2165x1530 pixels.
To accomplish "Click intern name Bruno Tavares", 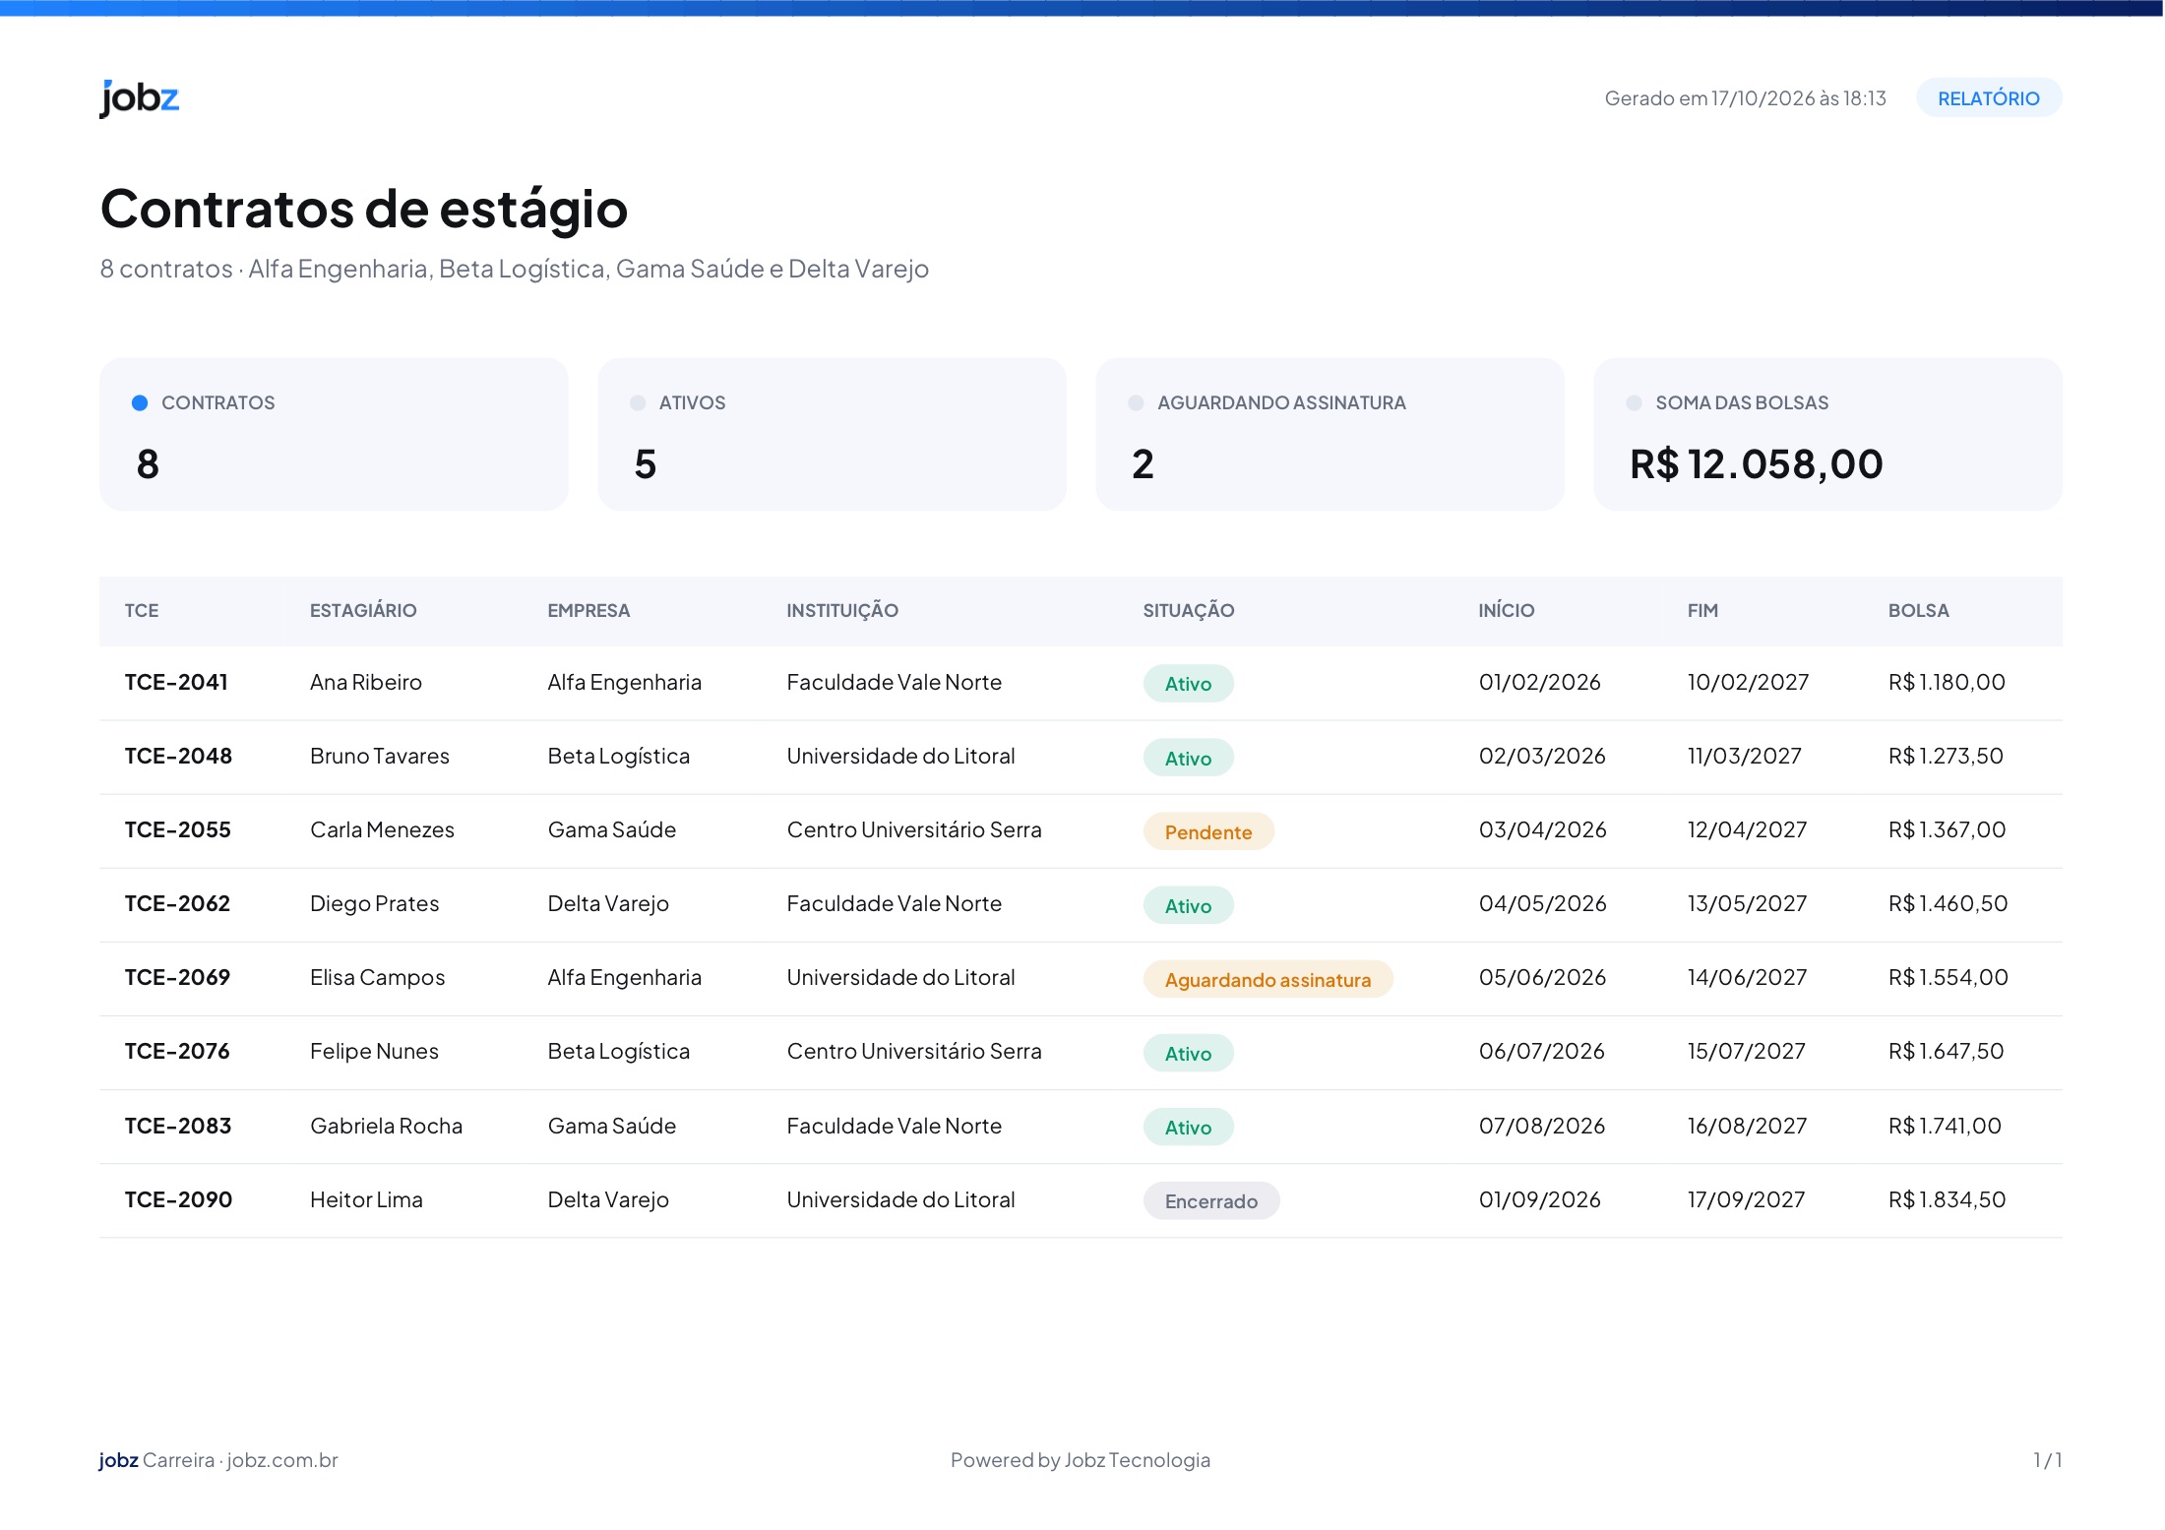I will pos(380,756).
